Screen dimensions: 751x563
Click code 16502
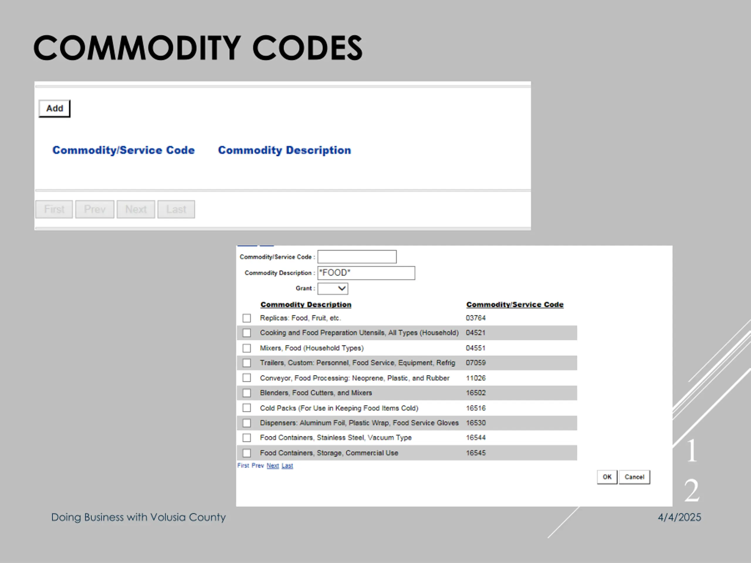click(476, 393)
